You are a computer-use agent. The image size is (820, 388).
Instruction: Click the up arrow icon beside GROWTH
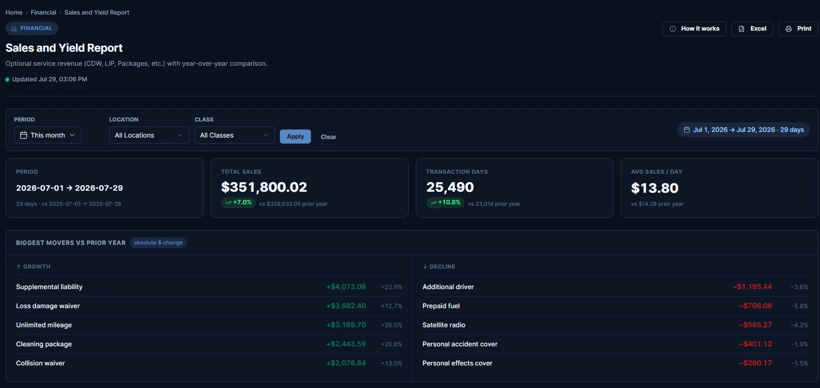pyautogui.click(x=19, y=267)
